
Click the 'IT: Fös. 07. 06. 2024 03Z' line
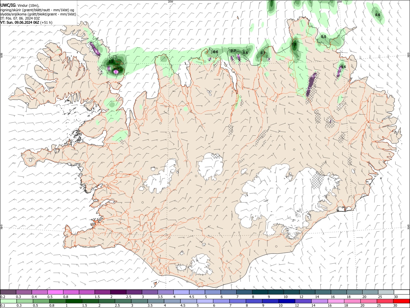[x=20, y=18]
